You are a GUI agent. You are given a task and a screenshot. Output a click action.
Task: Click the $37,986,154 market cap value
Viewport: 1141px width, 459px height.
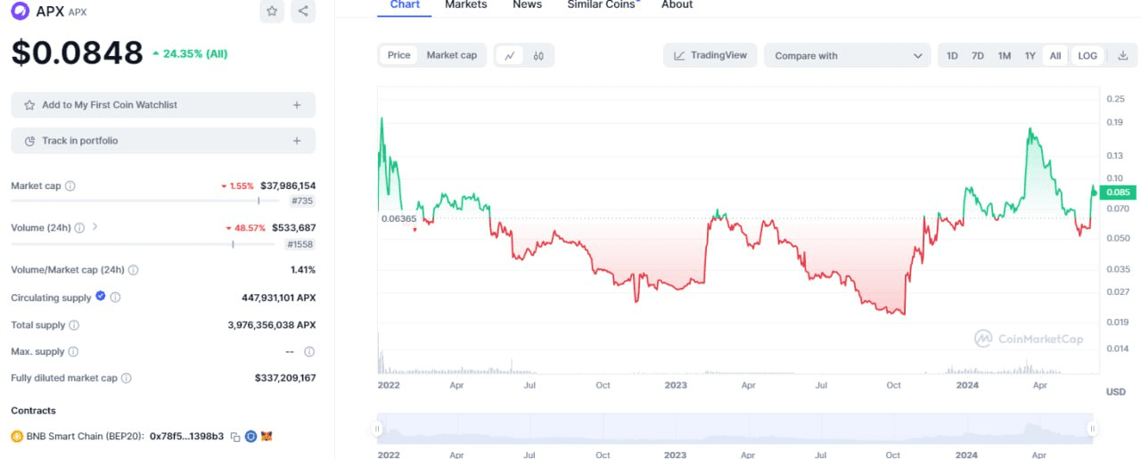click(x=288, y=186)
